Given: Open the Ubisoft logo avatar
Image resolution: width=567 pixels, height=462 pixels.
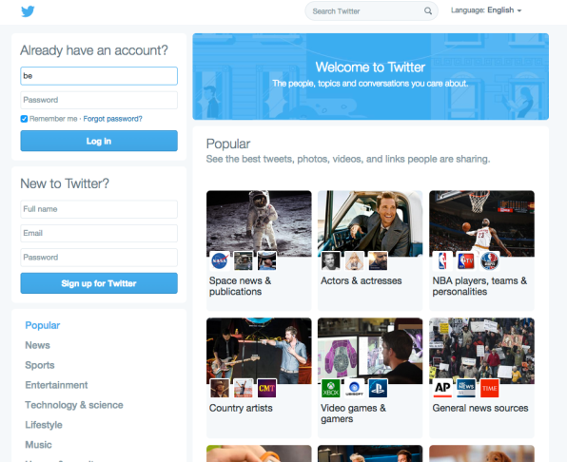Looking at the screenshot, I should (354, 388).
